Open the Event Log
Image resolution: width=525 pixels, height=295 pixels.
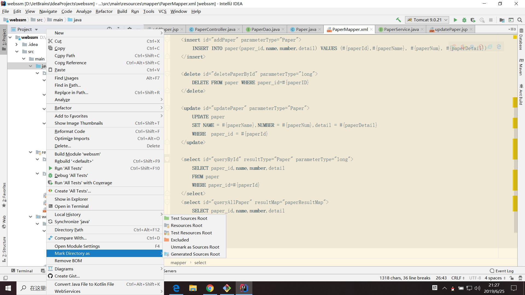[501, 271]
